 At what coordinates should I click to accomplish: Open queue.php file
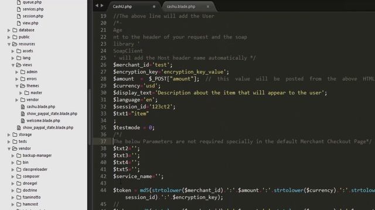pos(32,2)
